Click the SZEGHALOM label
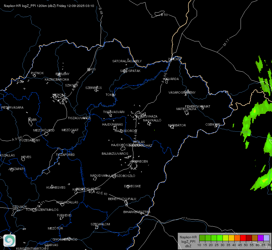Screen dimensions: 272x250 pyautogui.click(x=100, y=224)
